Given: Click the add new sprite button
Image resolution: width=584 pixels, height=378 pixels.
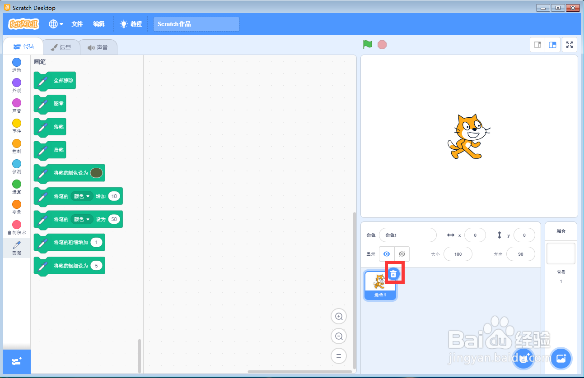Looking at the screenshot, I should point(523,359).
